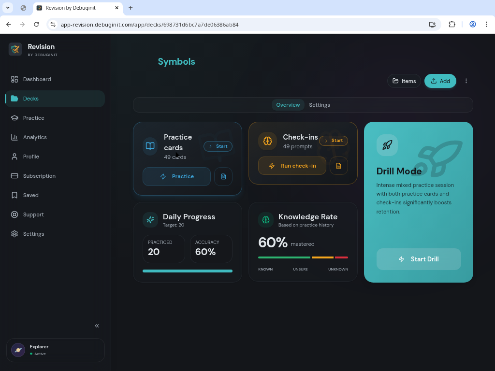495x371 pixels.
Task: Click the Practice cards book icon
Action: [150, 146]
